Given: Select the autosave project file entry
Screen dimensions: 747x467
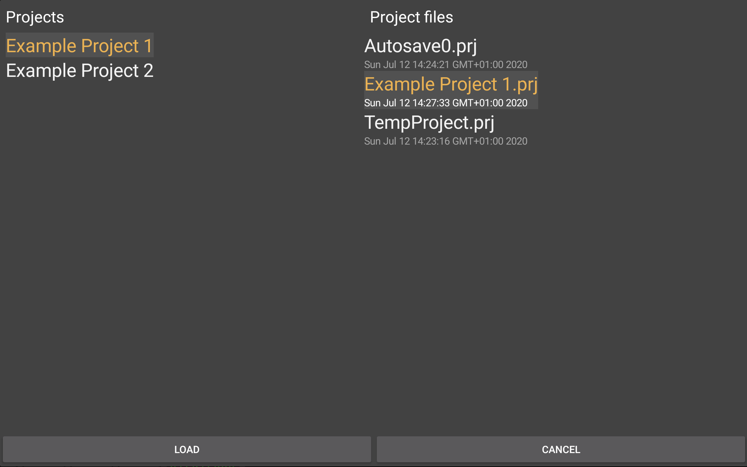Looking at the screenshot, I should click(420, 46).
